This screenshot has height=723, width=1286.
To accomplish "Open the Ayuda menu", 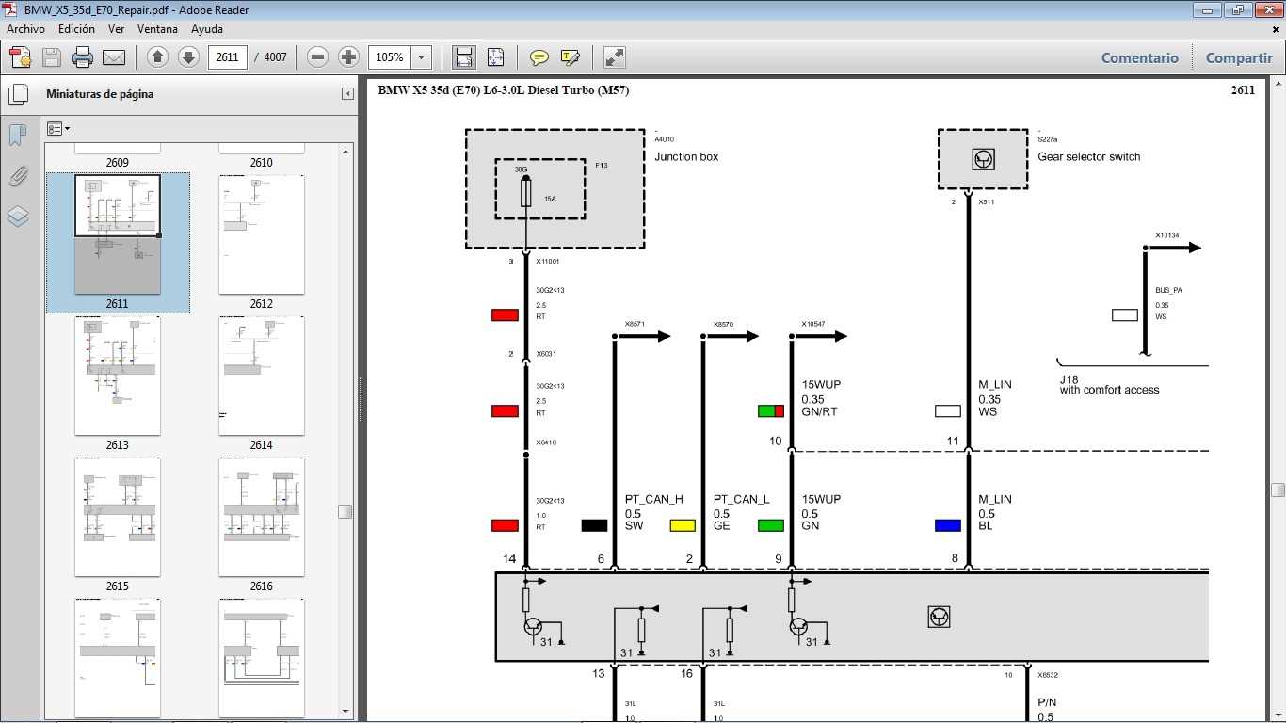I will (207, 29).
